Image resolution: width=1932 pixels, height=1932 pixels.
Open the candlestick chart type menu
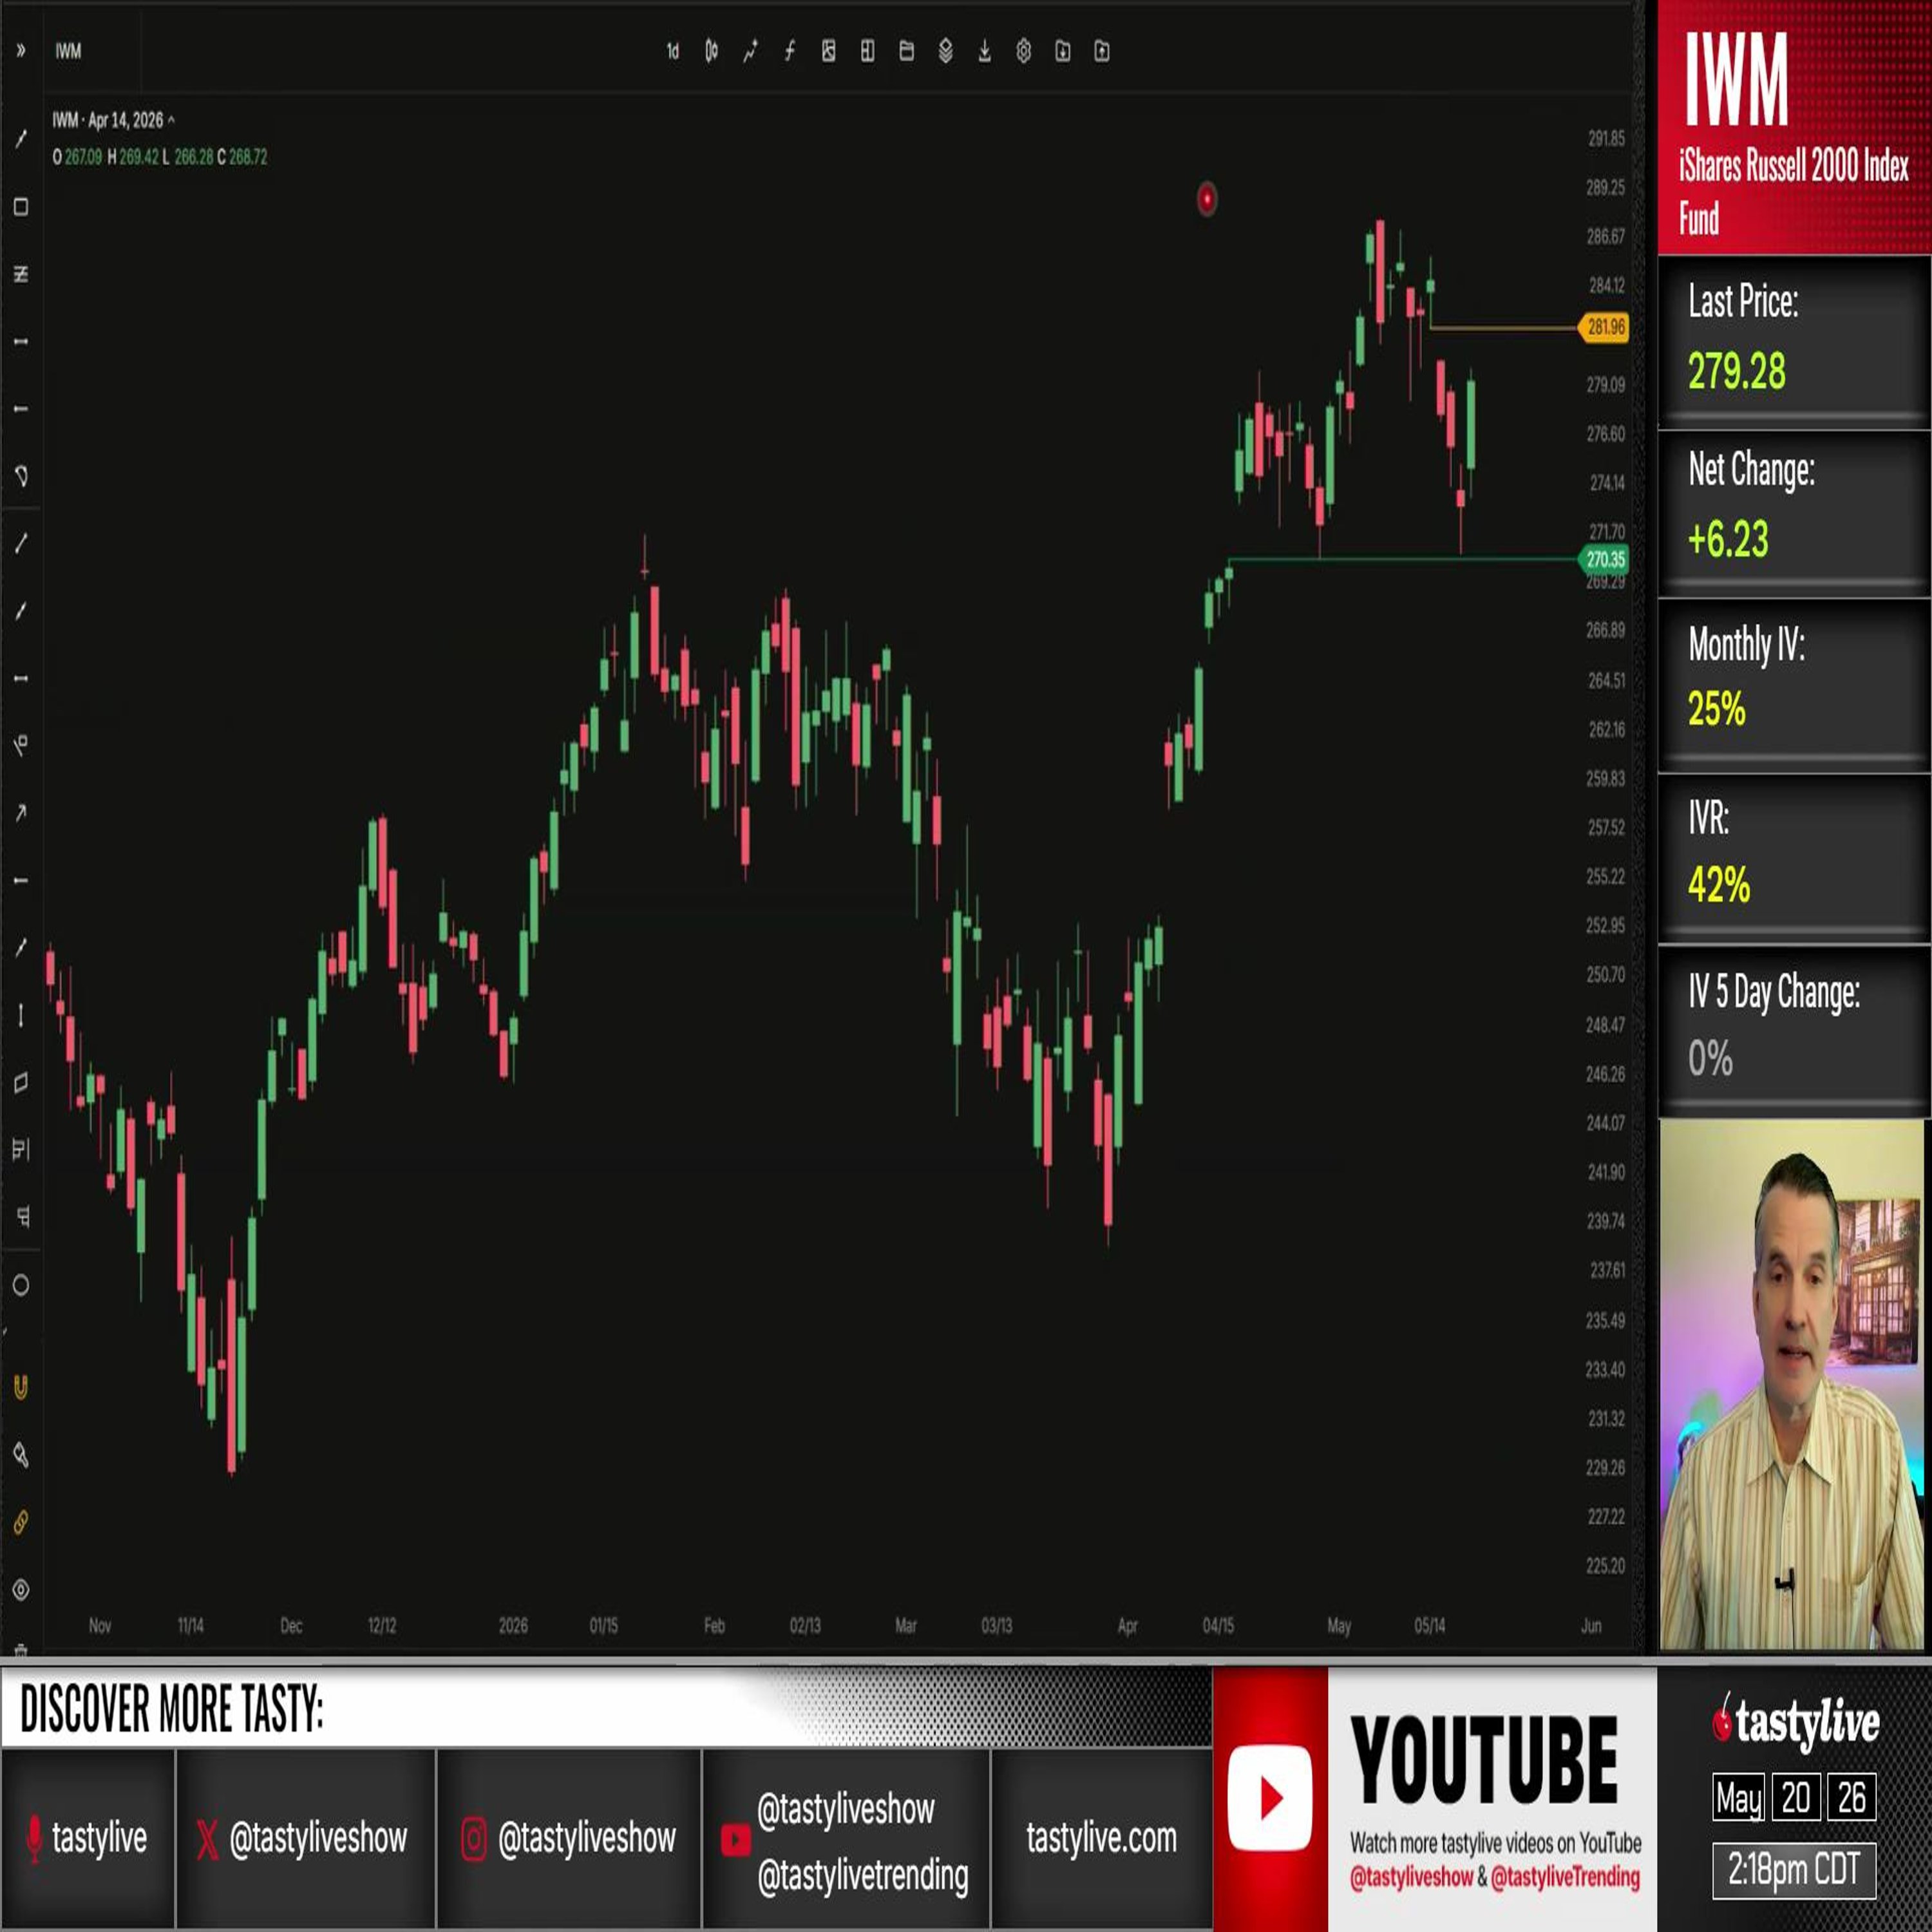(x=711, y=51)
